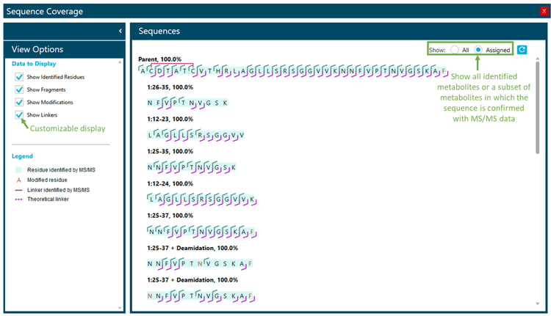Image resolution: width=551 pixels, height=316 pixels.
Task: Click the Modified residue legend icon
Action: (19, 180)
